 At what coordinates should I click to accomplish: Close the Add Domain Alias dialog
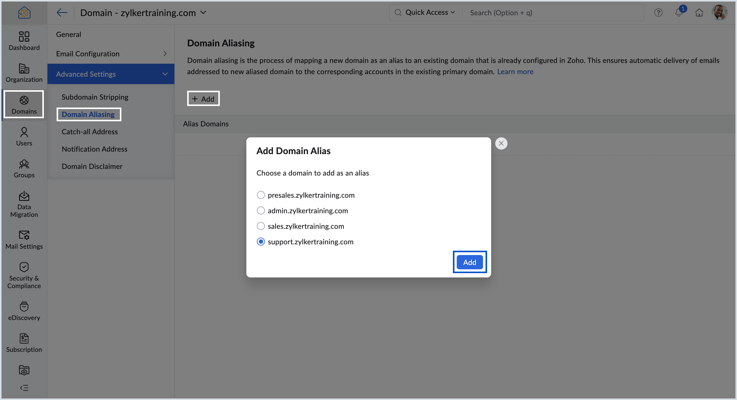[501, 143]
